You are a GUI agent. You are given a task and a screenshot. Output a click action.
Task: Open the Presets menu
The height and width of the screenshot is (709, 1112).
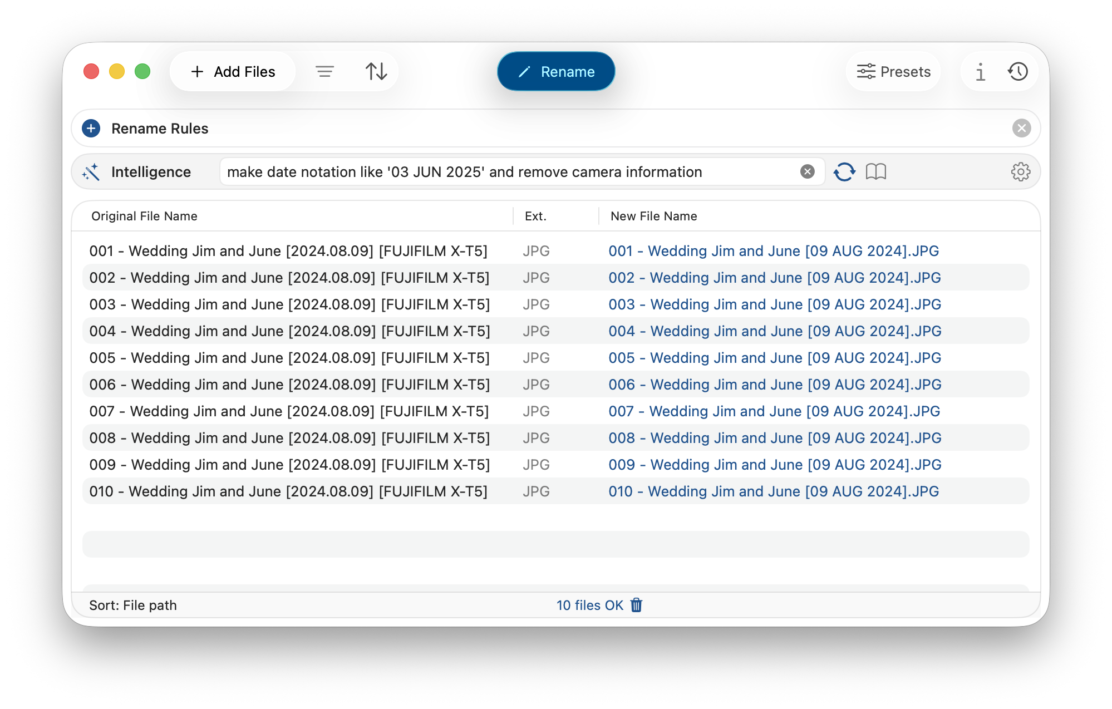click(x=893, y=71)
